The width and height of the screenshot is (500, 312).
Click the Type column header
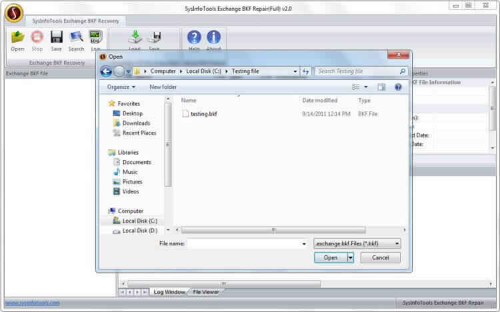pos(365,100)
